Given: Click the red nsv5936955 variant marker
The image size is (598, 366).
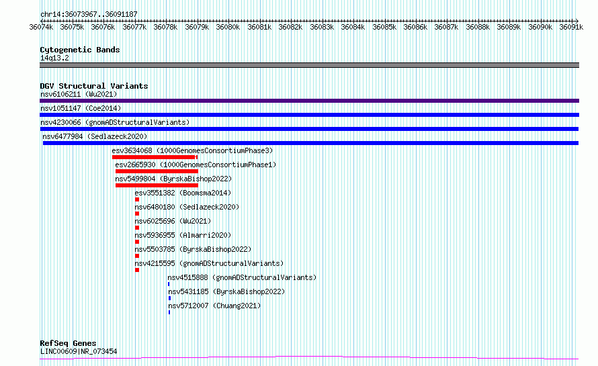Looking at the screenshot, I should tap(137, 242).
